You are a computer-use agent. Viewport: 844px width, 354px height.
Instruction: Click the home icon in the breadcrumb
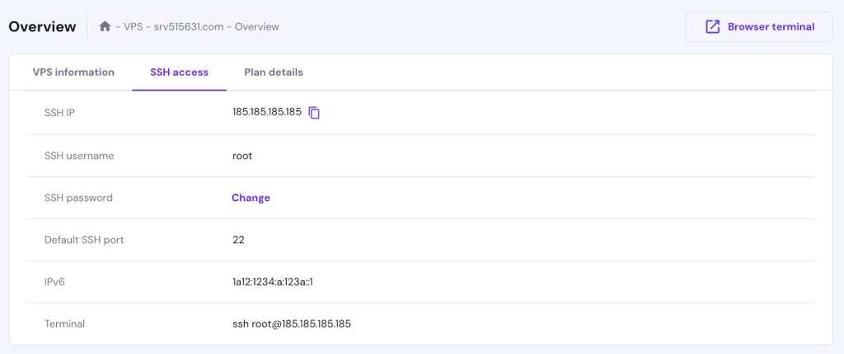click(105, 26)
